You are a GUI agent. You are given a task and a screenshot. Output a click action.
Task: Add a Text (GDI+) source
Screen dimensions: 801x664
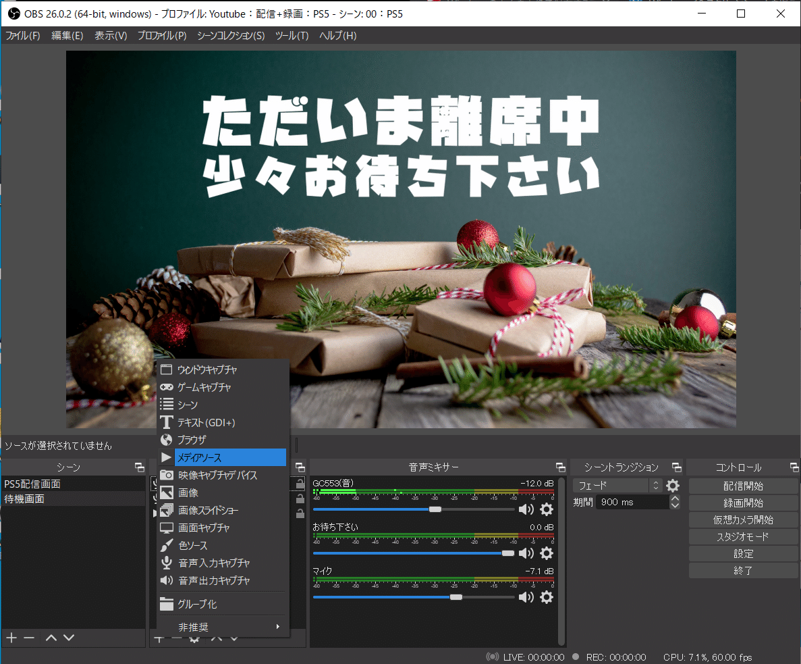(x=223, y=422)
